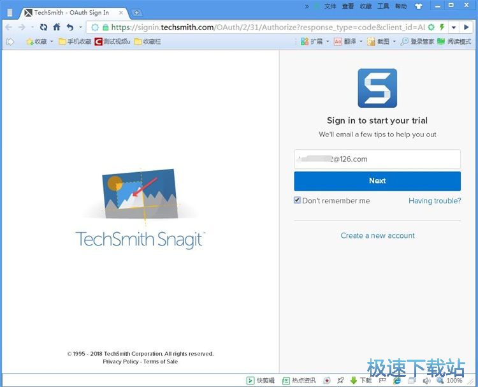Open the Having trouble? link

tap(435, 201)
